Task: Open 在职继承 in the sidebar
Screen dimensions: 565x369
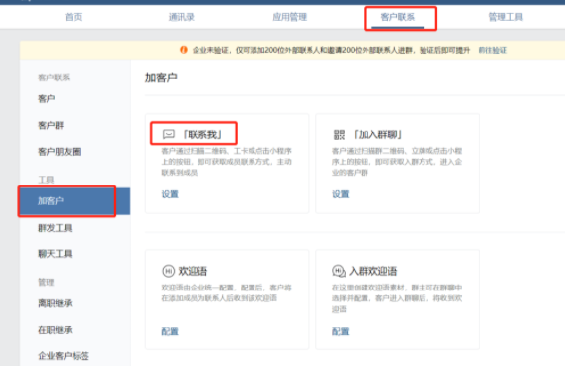Action: pyautogui.click(x=55, y=330)
